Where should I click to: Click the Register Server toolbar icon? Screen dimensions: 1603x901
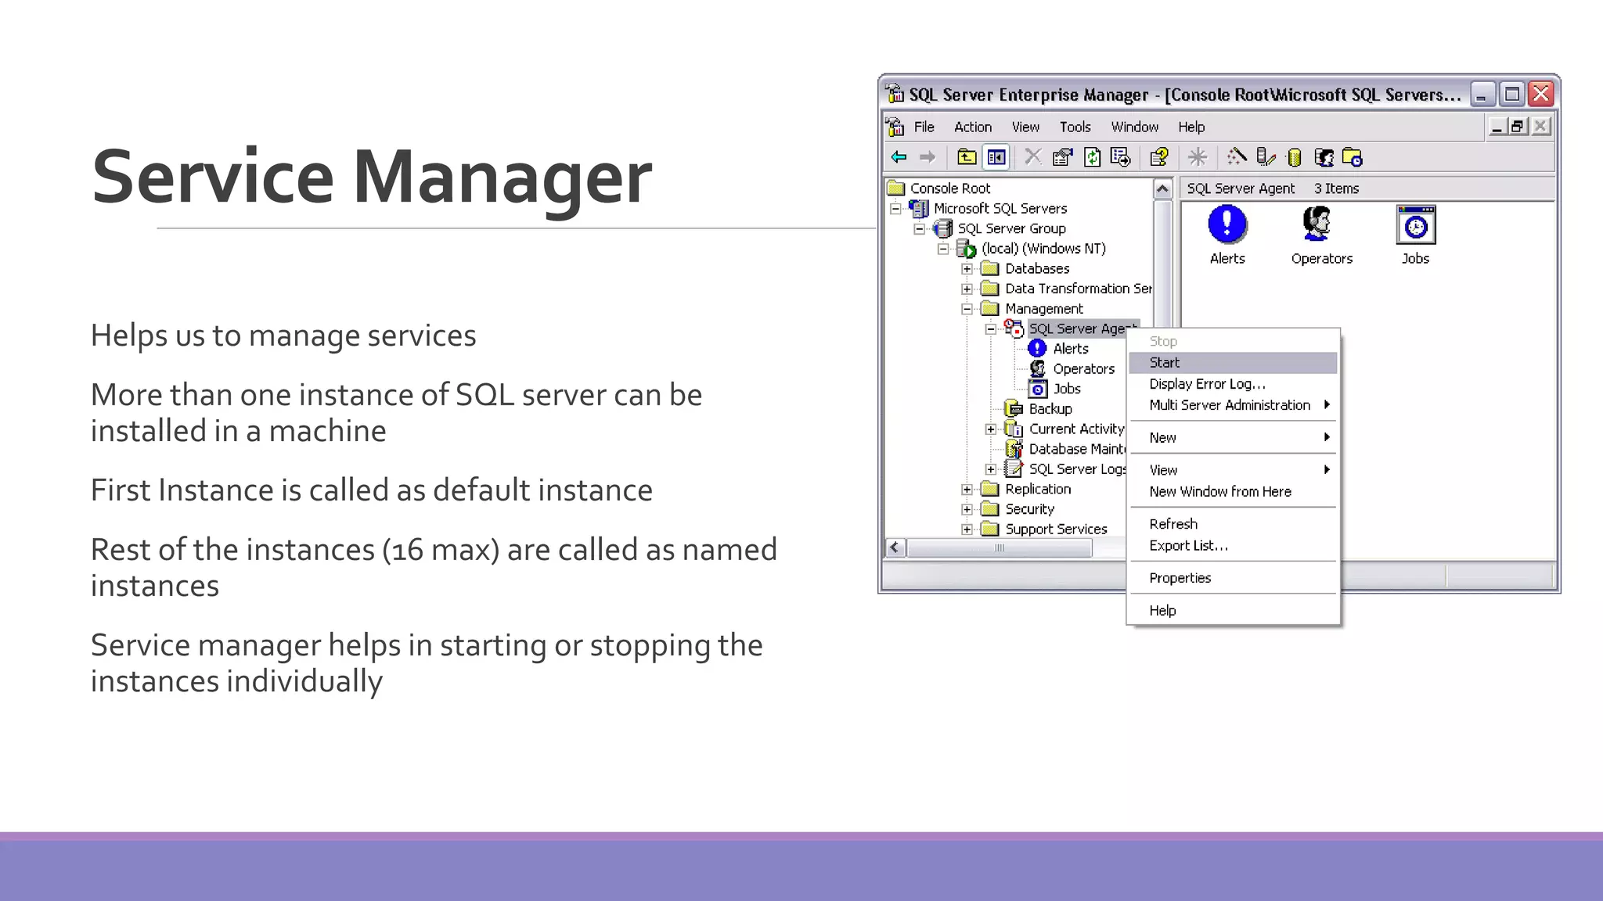tap(1266, 157)
